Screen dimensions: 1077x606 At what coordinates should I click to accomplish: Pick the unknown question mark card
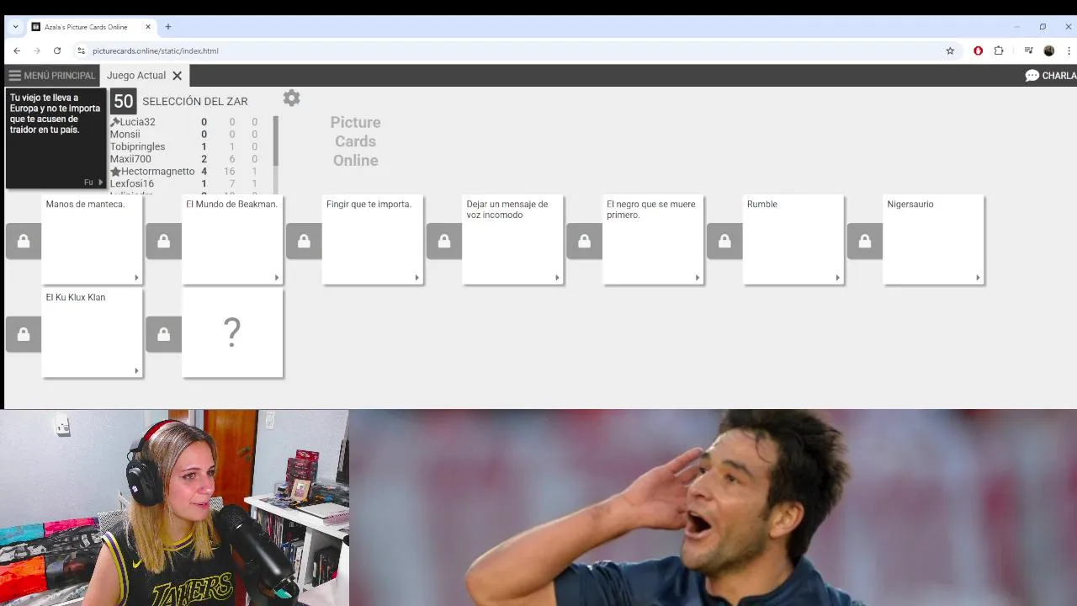pos(232,333)
